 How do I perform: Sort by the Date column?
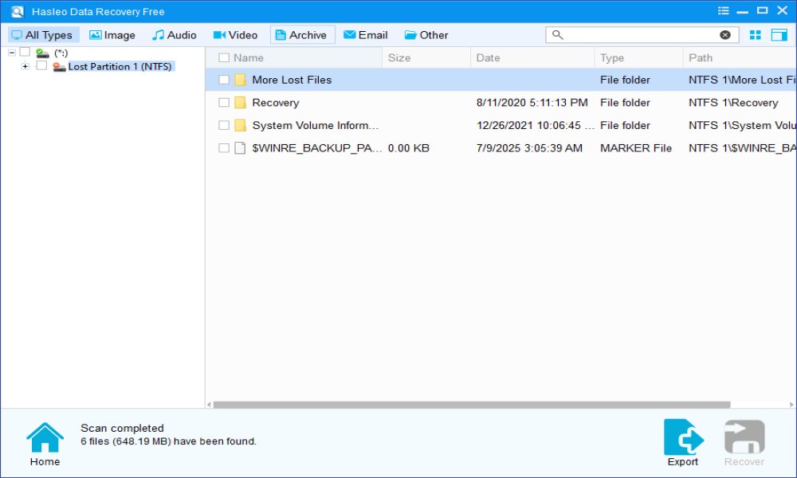[x=488, y=58]
